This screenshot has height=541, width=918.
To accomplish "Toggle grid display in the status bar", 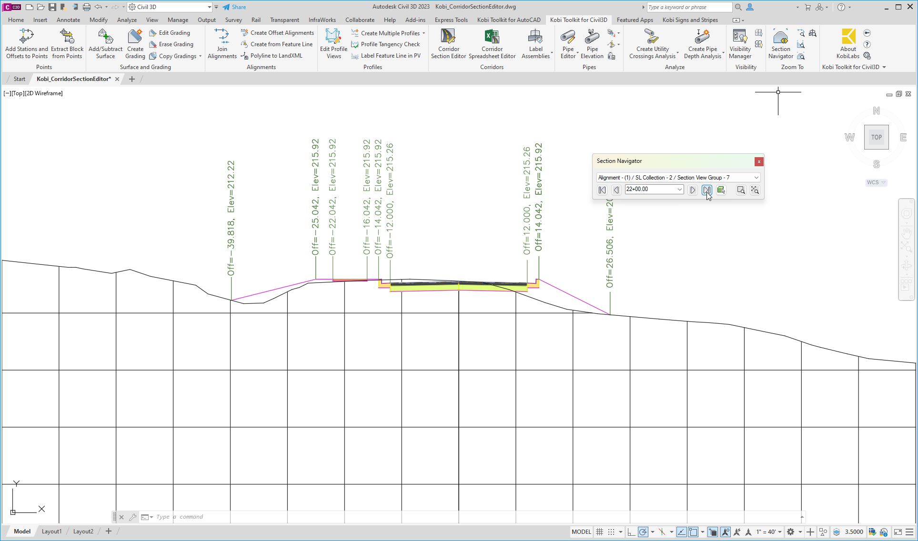I will (x=600, y=532).
